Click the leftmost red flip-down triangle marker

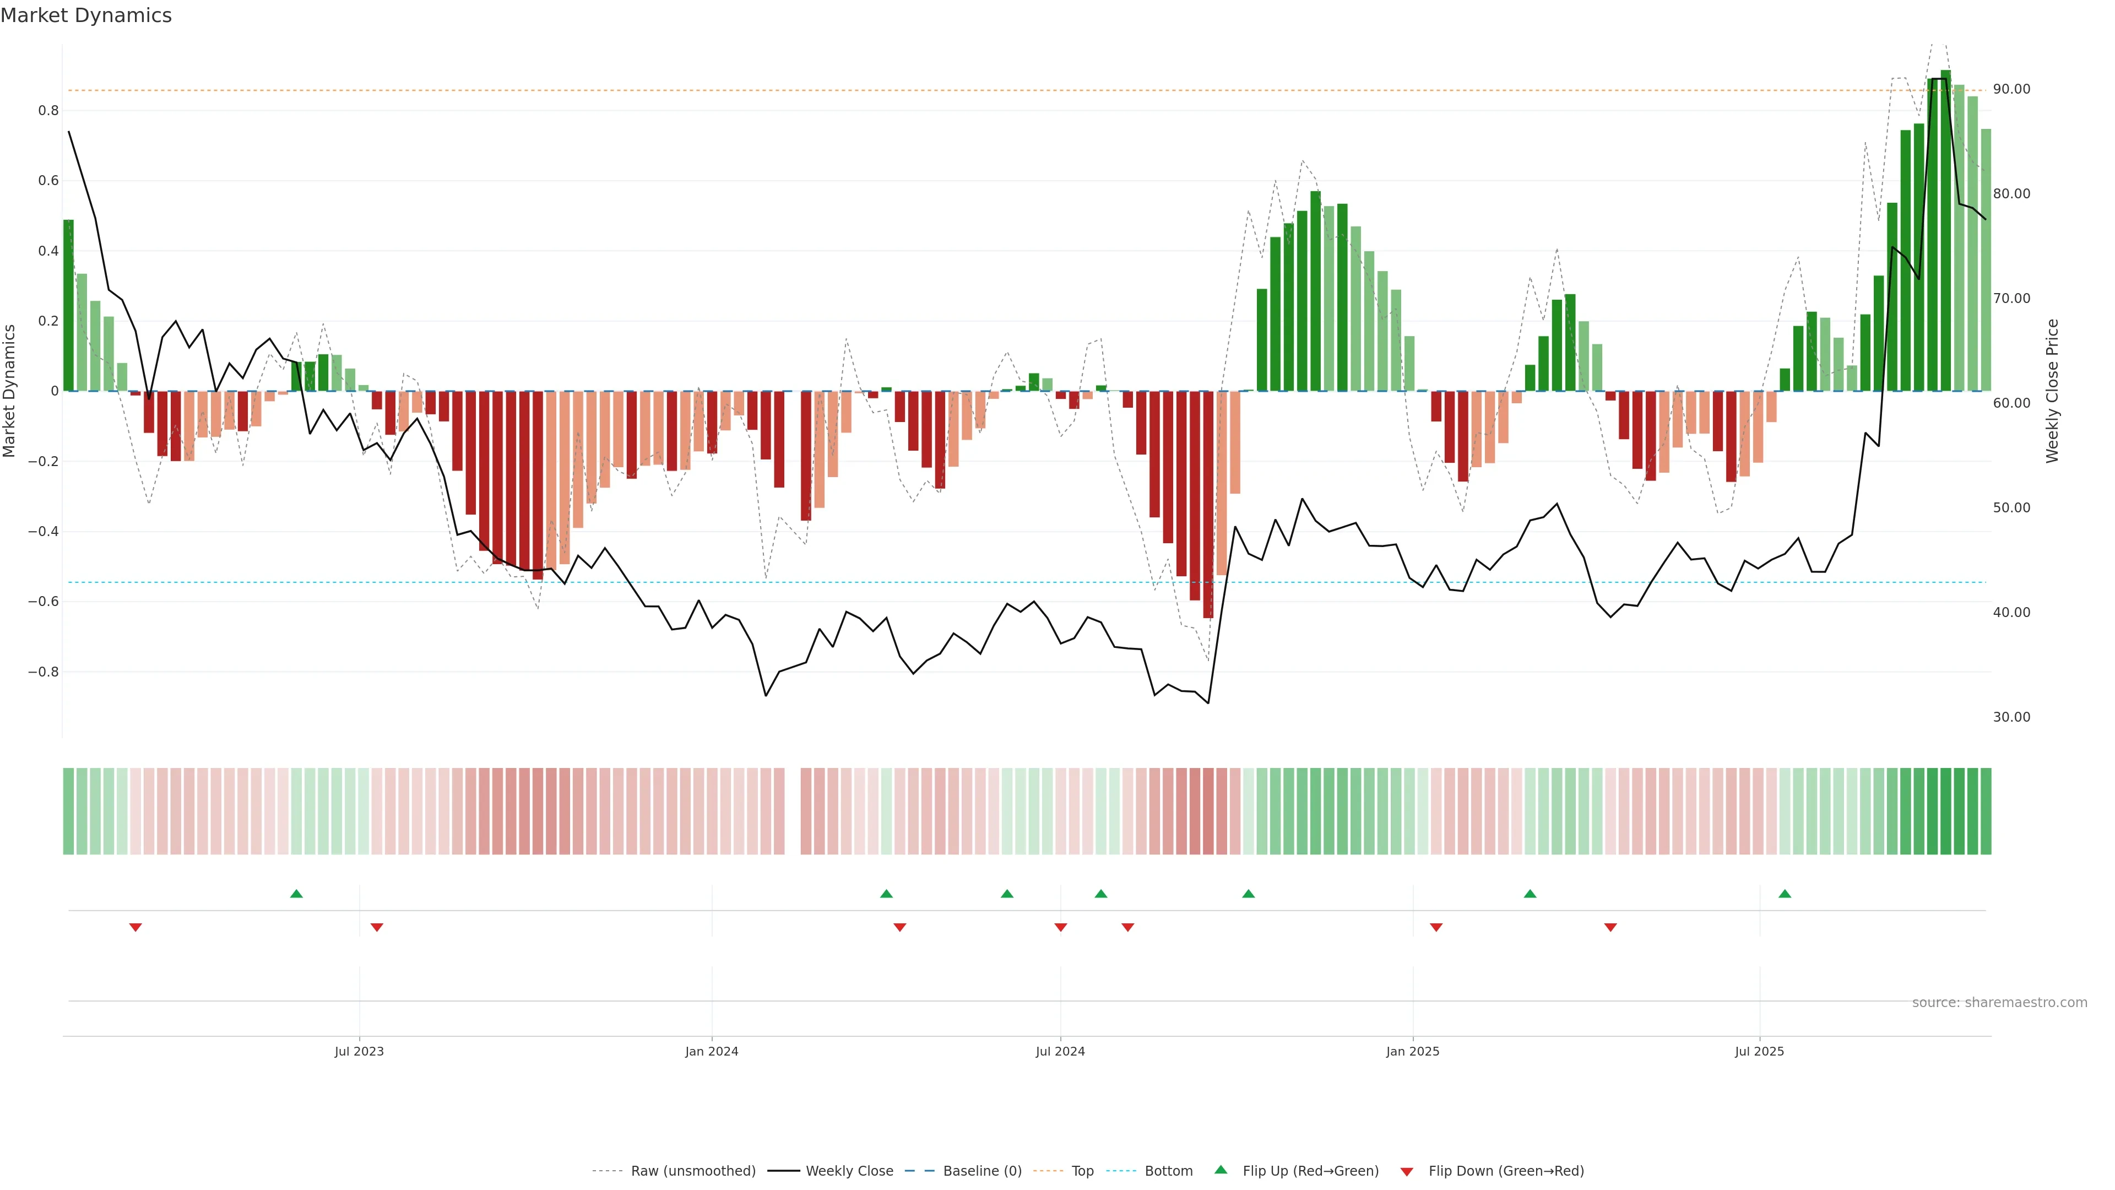pos(135,927)
